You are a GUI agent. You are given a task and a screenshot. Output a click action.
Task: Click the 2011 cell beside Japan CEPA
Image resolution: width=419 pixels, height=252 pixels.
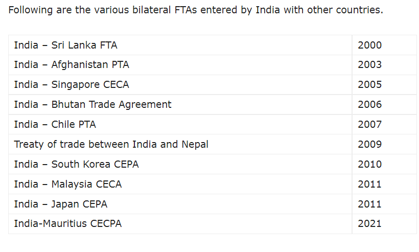(x=369, y=204)
